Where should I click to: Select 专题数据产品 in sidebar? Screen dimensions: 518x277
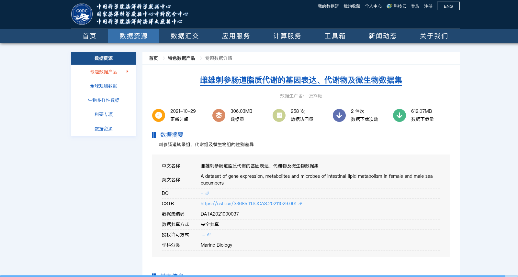click(x=104, y=72)
